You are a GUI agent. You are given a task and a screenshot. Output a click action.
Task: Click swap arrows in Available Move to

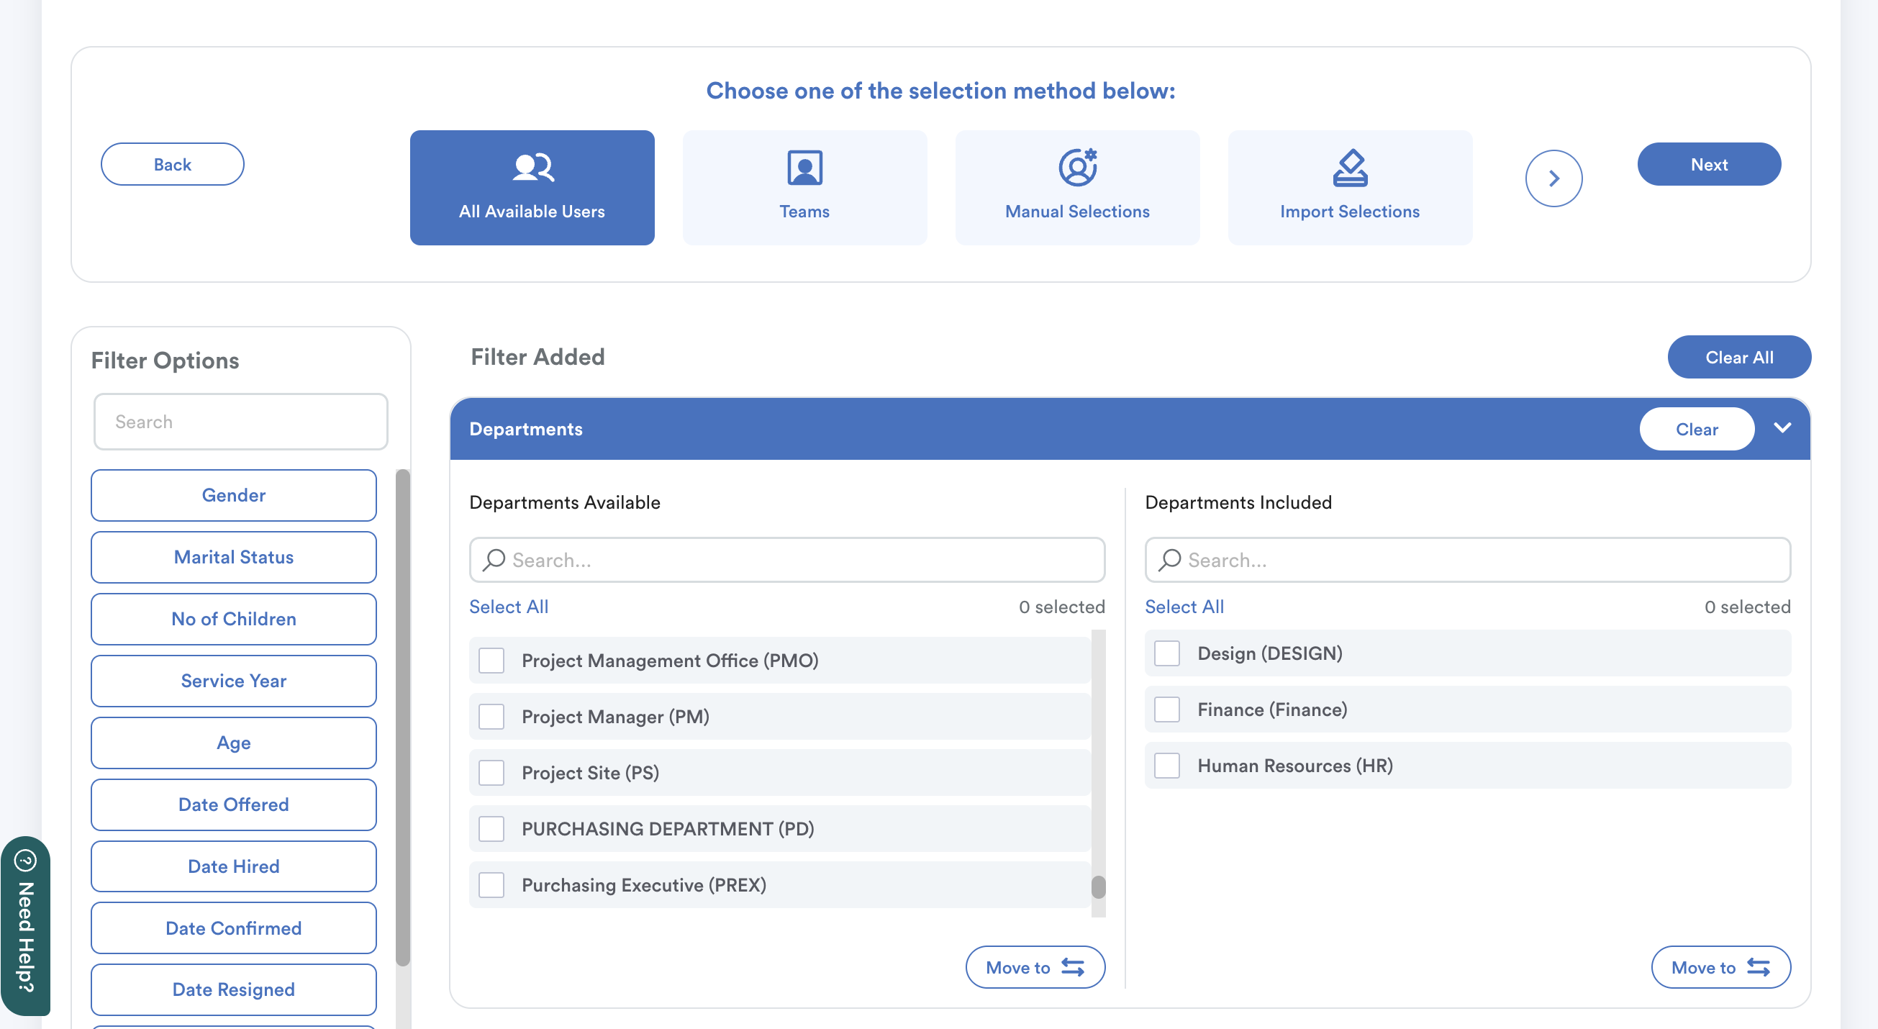(1071, 967)
